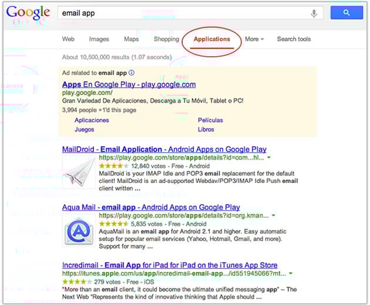Open 'Apps En Google Play' ad link
The height and width of the screenshot is (305, 370).
tap(129, 84)
